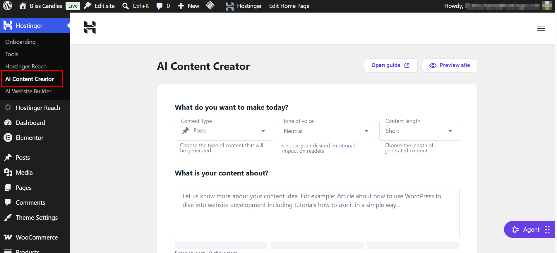The width and height of the screenshot is (557, 253).
Task: Click the Pages menu label
Action: coord(24,188)
